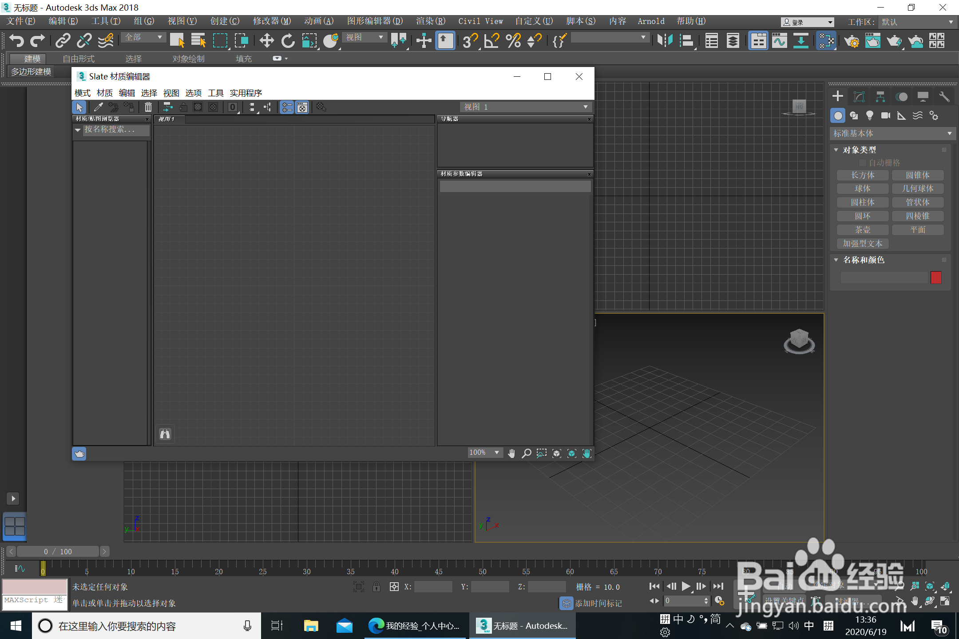
Task: Open the 视图 1 dropdown in Slate editor
Action: point(526,107)
